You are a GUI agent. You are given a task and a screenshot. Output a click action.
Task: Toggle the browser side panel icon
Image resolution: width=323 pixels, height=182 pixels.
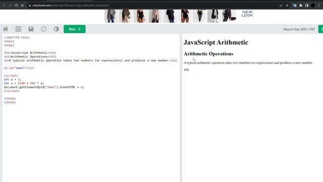(307, 6)
